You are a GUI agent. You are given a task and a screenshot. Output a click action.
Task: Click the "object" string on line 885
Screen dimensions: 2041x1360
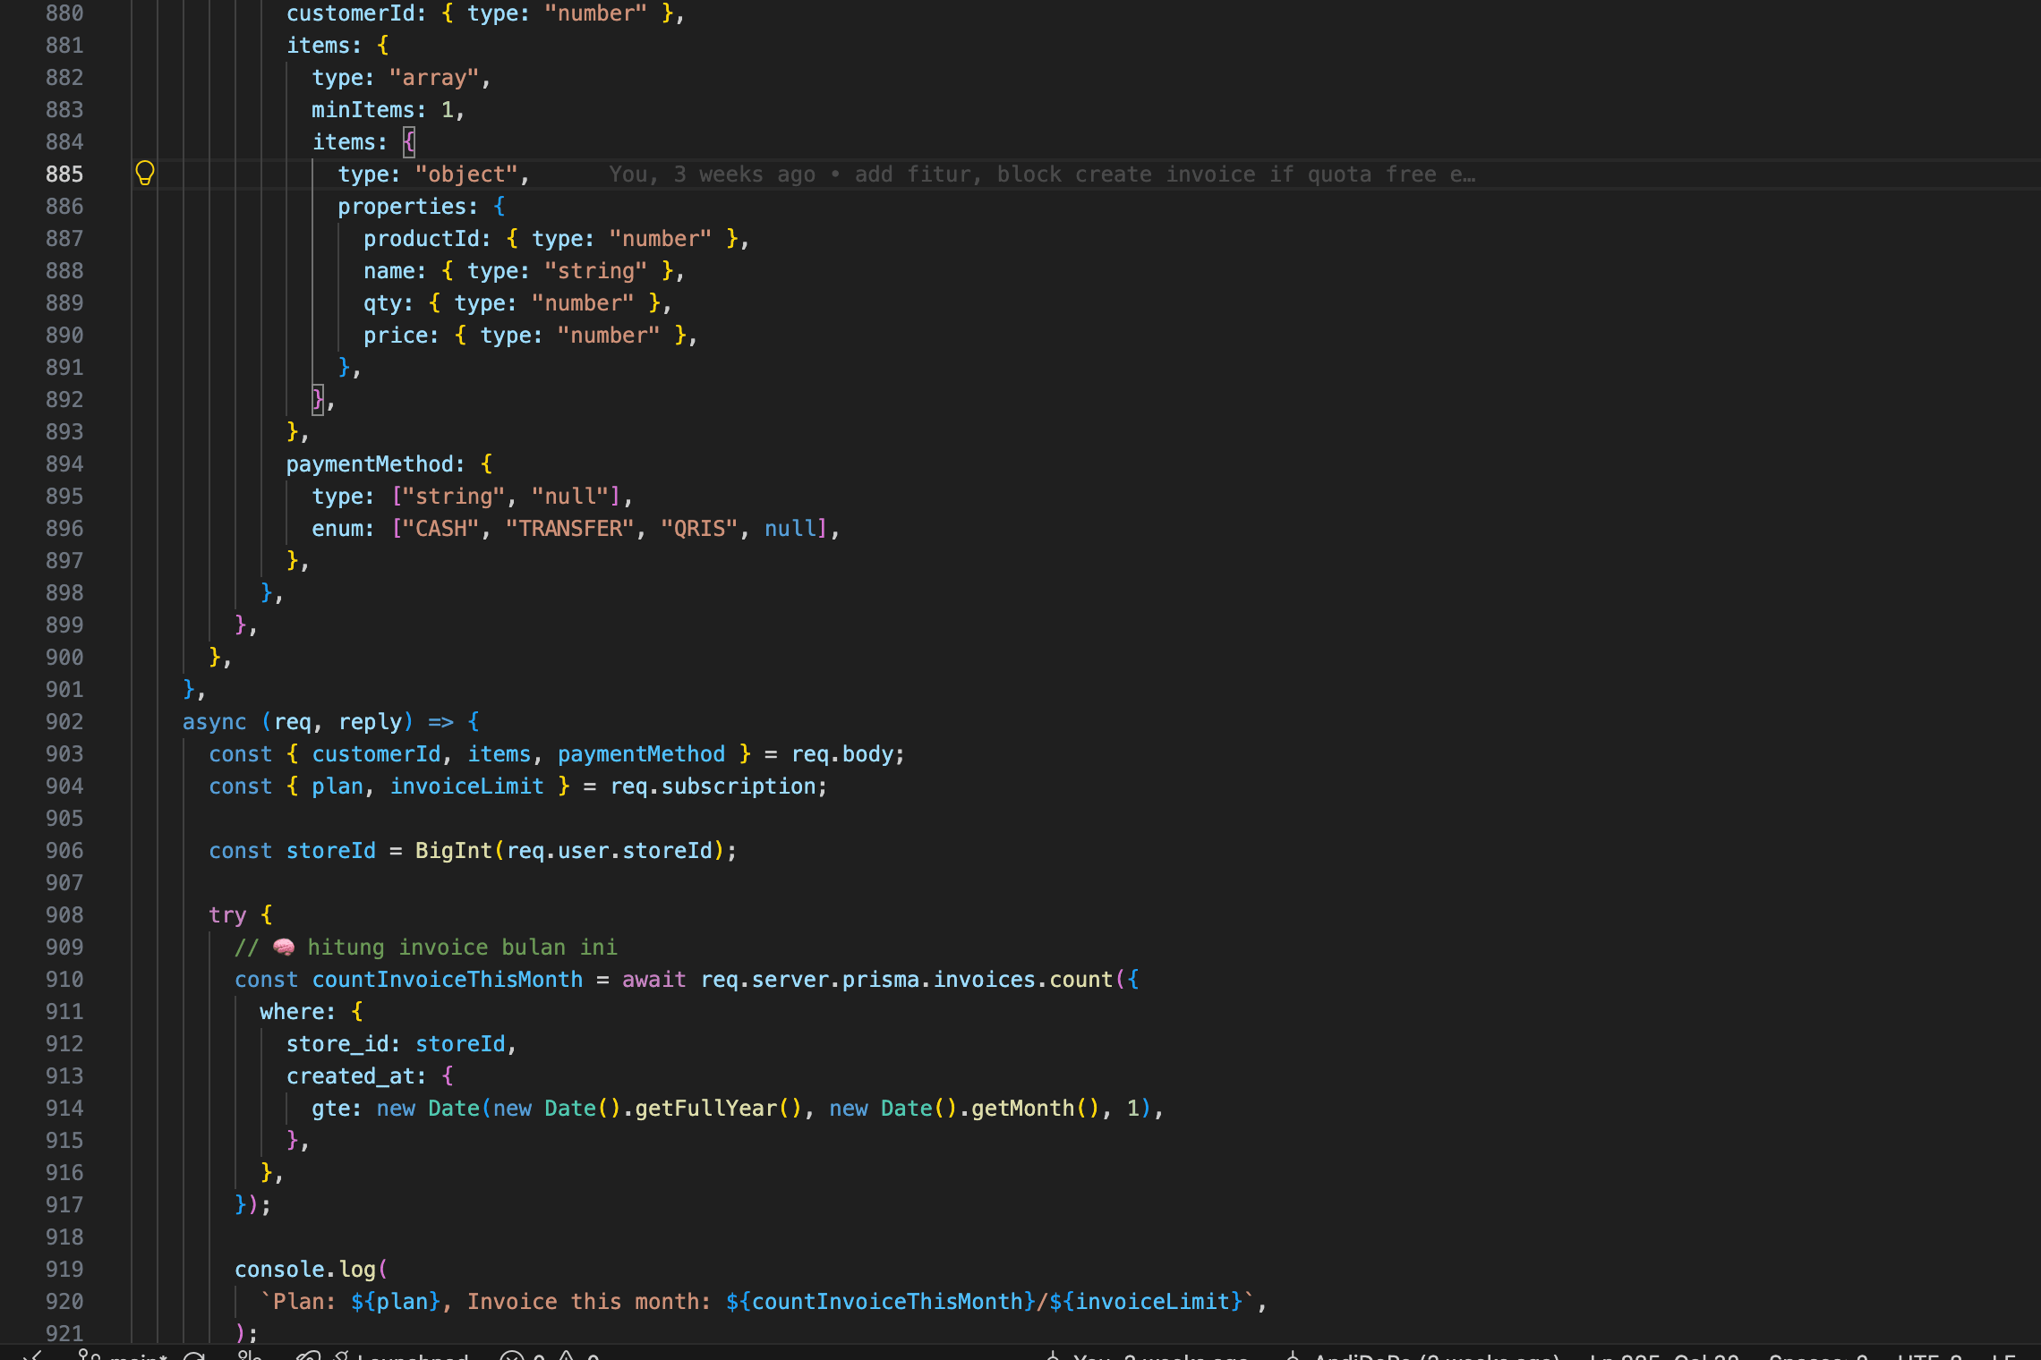pyautogui.click(x=466, y=174)
